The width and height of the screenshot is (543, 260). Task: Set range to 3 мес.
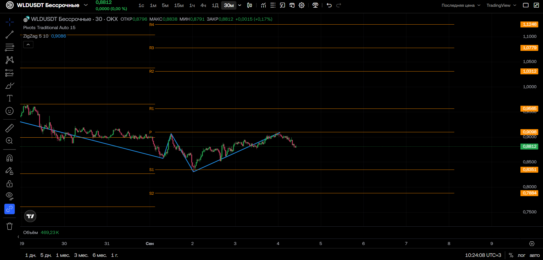[81, 255]
